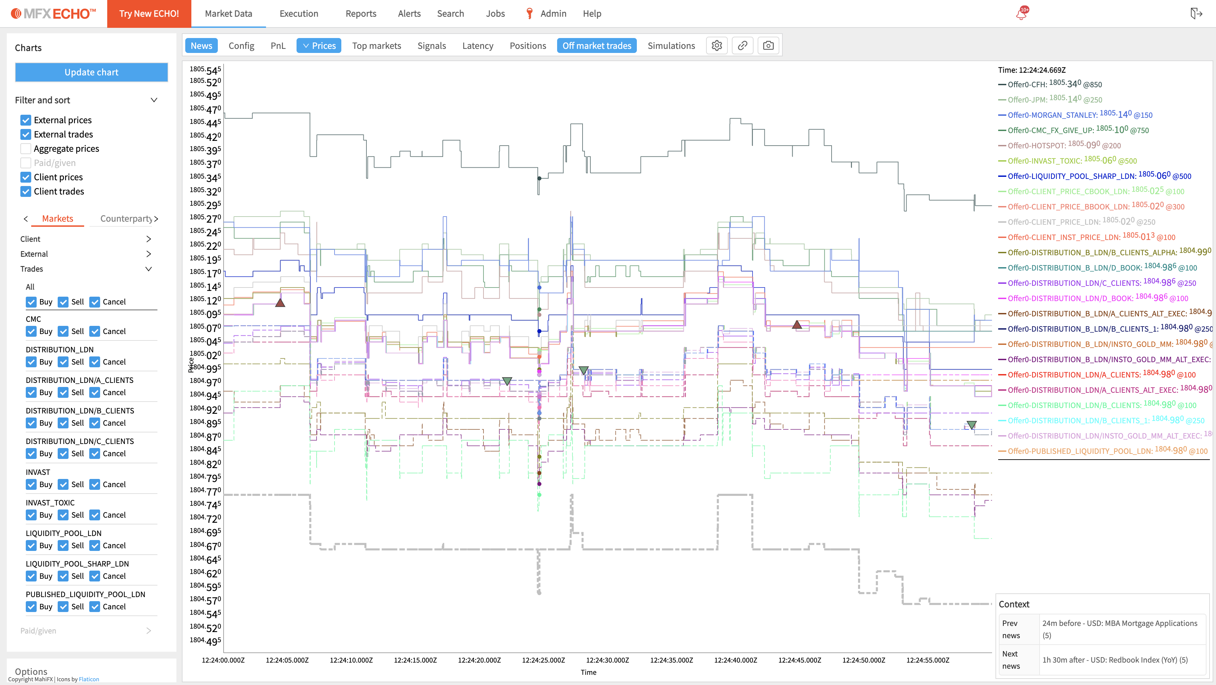Click Update chart button
Viewport: 1216px width, 685px height.
(92, 72)
